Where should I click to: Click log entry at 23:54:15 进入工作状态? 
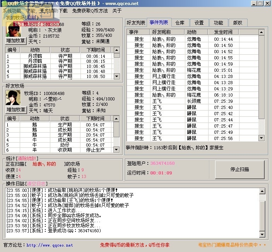[x=44, y=210]
